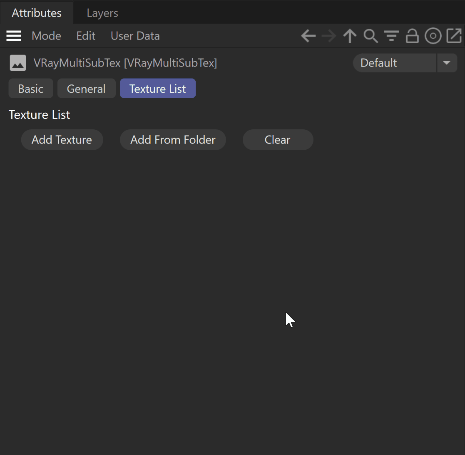Click the filter icon in toolbar
Viewport: 465px width, 455px height.
click(x=391, y=36)
